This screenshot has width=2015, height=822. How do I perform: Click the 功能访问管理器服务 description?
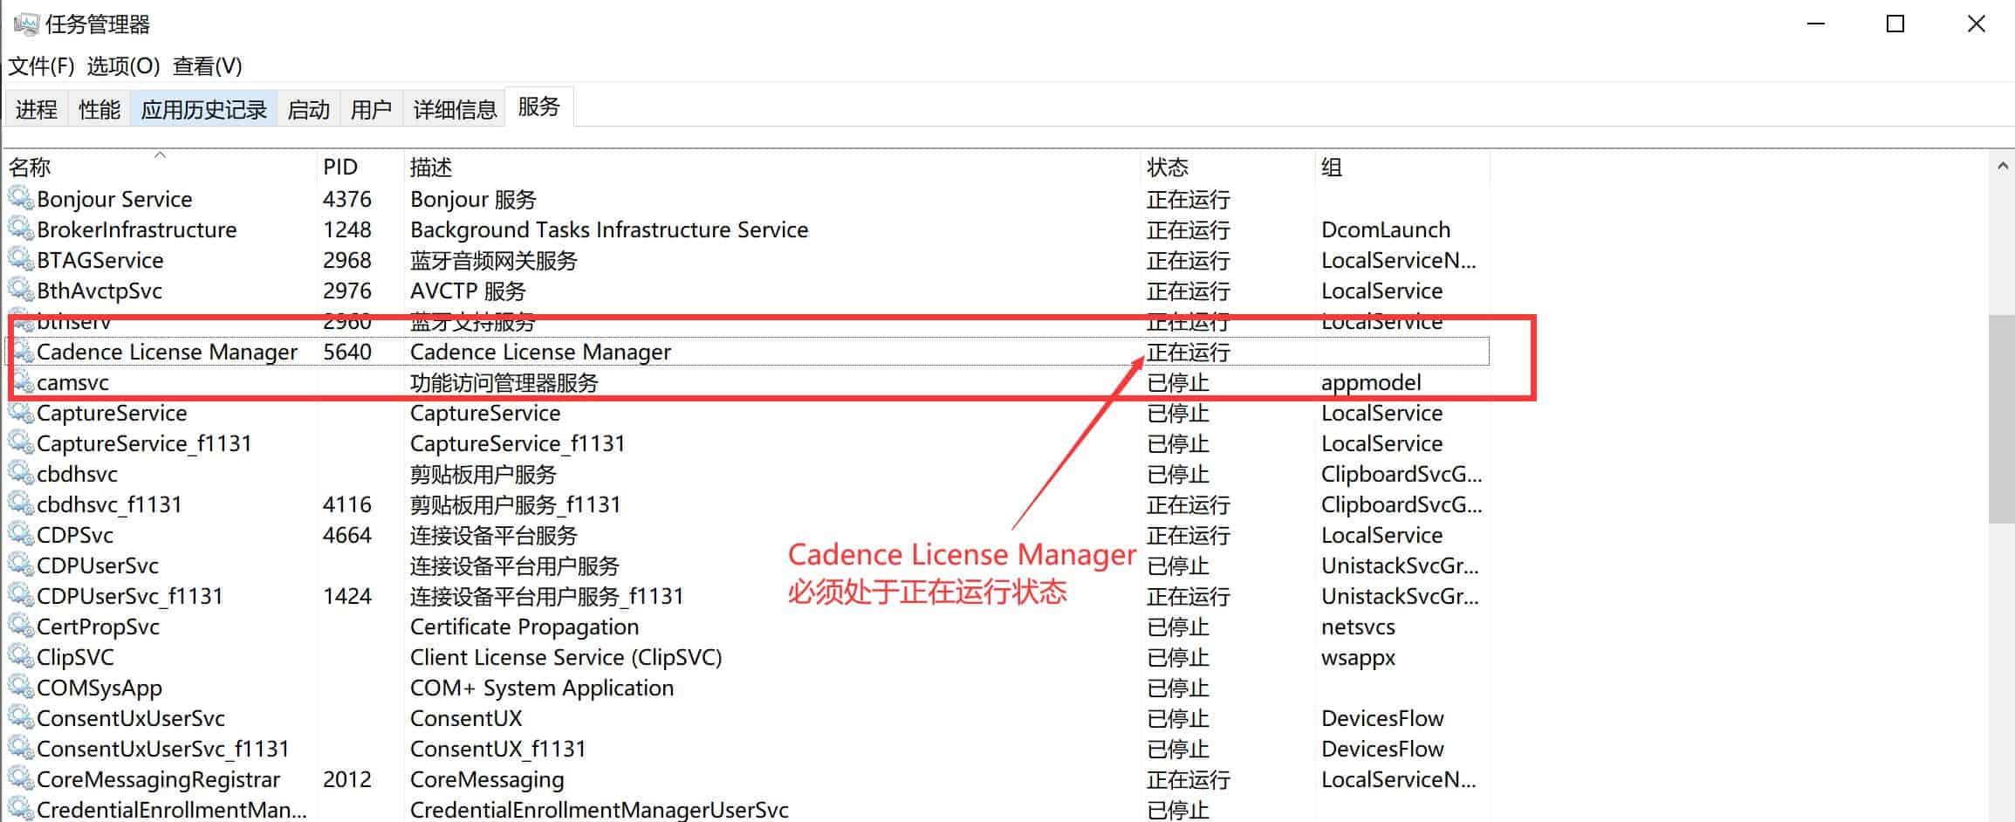pos(504,382)
